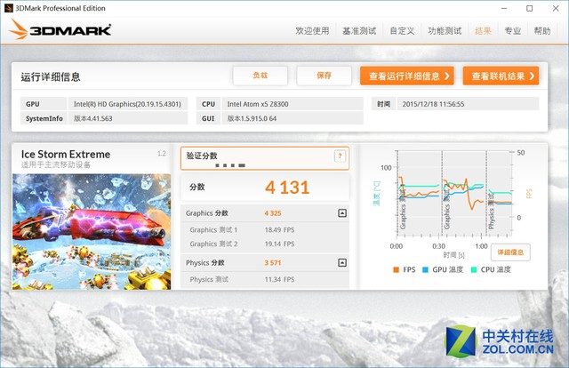Collapse the Graphics 分数 section
Image resolution: width=569 pixels, height=368 pixels.
tap(341, 213)
